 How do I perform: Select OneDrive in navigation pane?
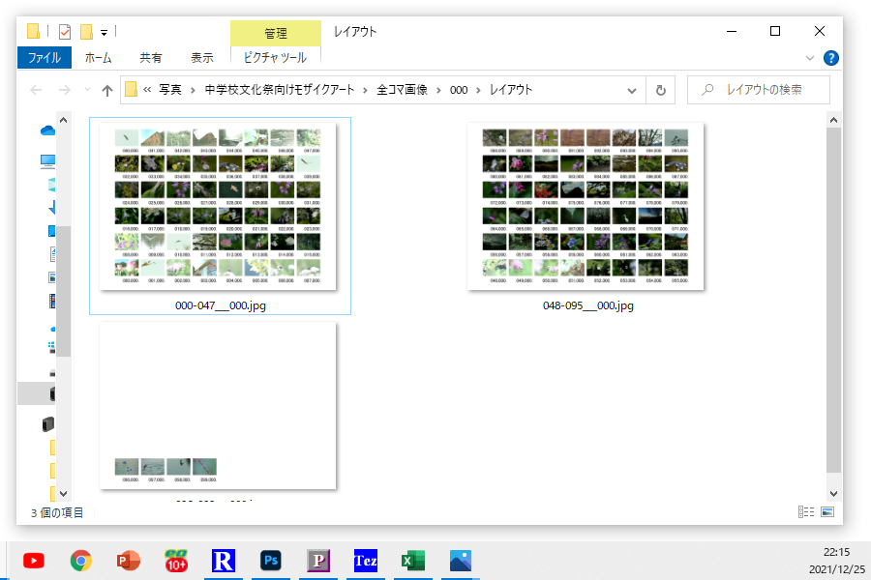click(48, 130)
